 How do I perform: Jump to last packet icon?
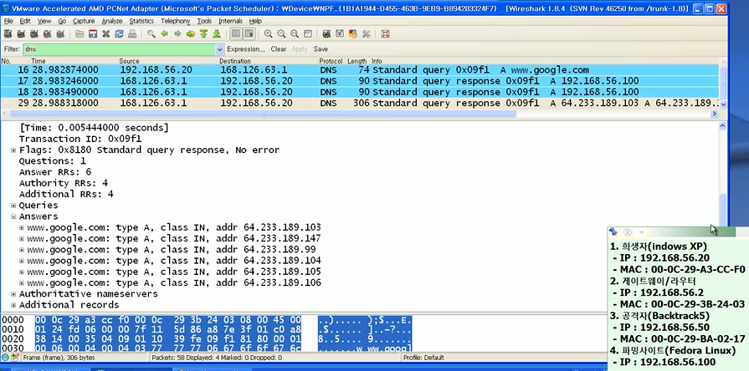pyautogui.click(x=217, y=34)
